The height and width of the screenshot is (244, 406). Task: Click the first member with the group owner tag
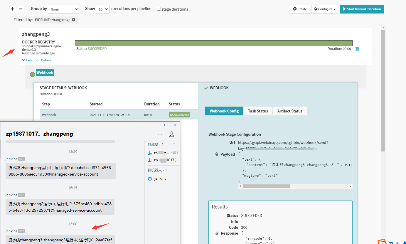(x=163, y=153)
